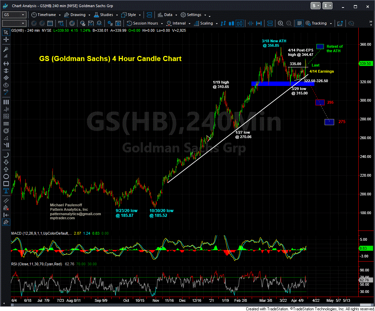Viewport: 375px width, 311px height.
Task: Click the patternanalytics@gmail.com text
Action: click(75, 214)
